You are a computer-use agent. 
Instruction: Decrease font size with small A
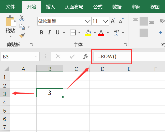tap(121, 21)
